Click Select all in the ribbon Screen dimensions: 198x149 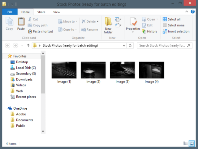coord(172,19)
